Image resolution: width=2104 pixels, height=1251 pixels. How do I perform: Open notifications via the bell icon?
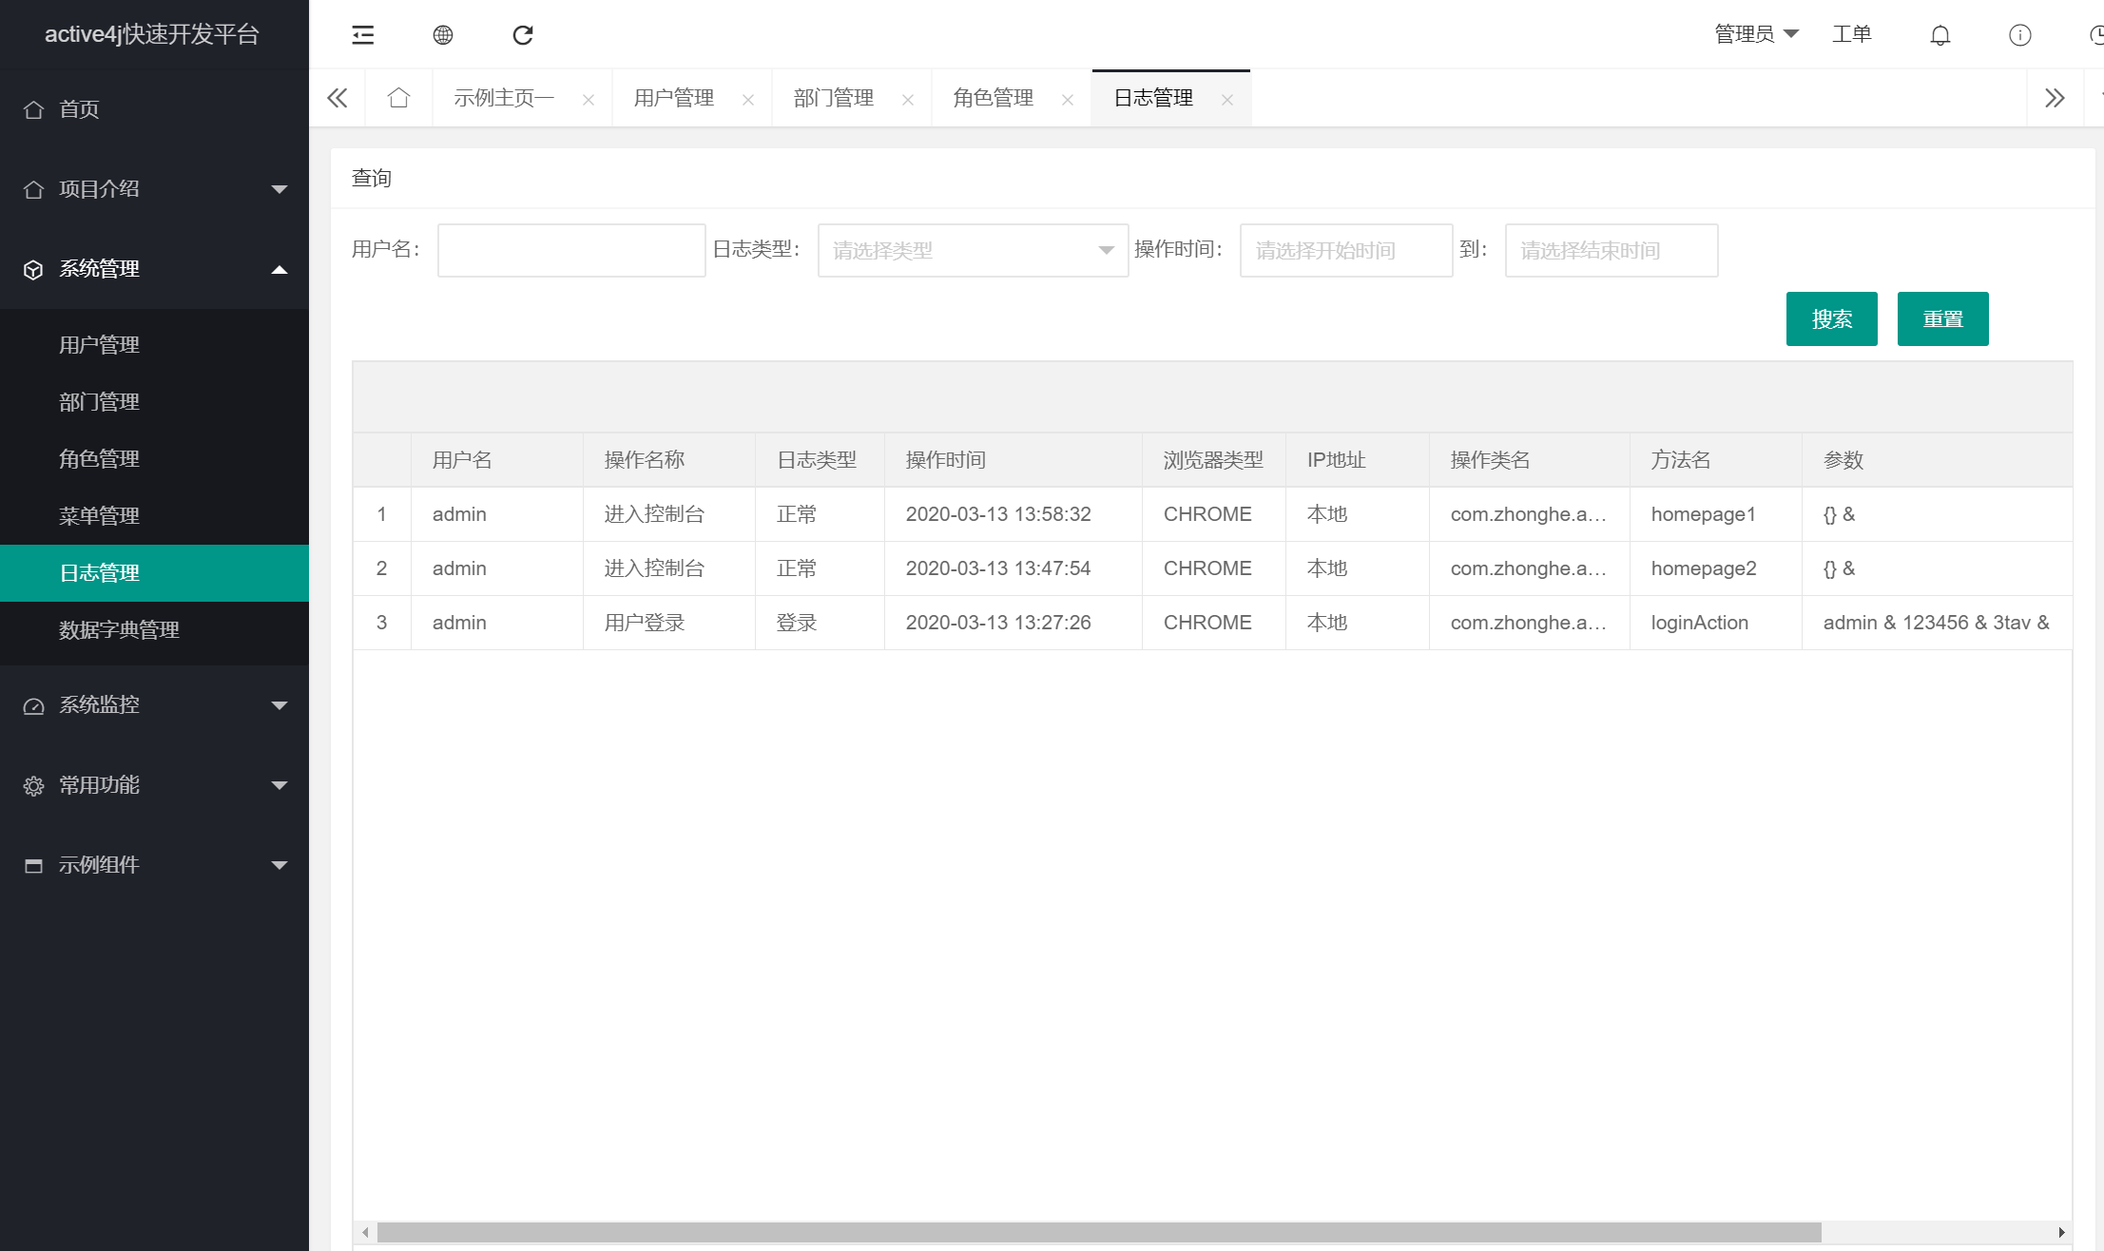1940,34
